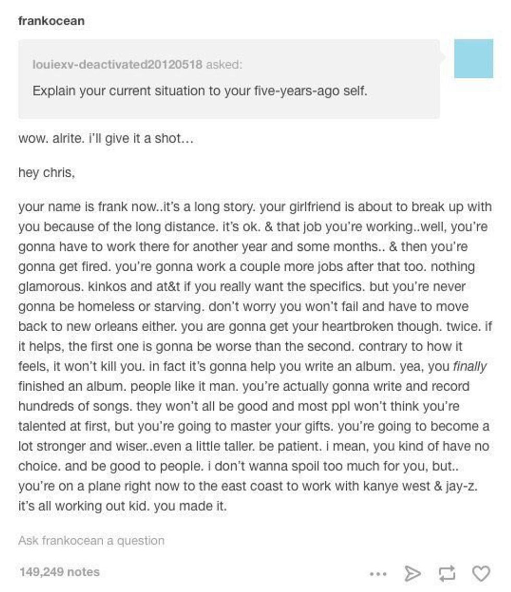Reblog this post with the arrows icon

pyautogui.click(x=447, y=574)
